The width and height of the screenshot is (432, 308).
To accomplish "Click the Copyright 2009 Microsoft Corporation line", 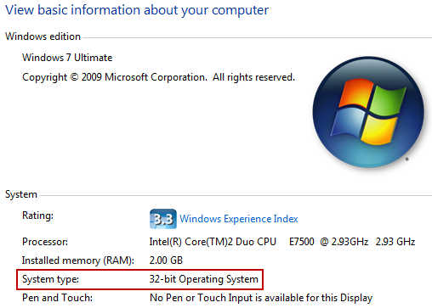I will tap(158, 77).
